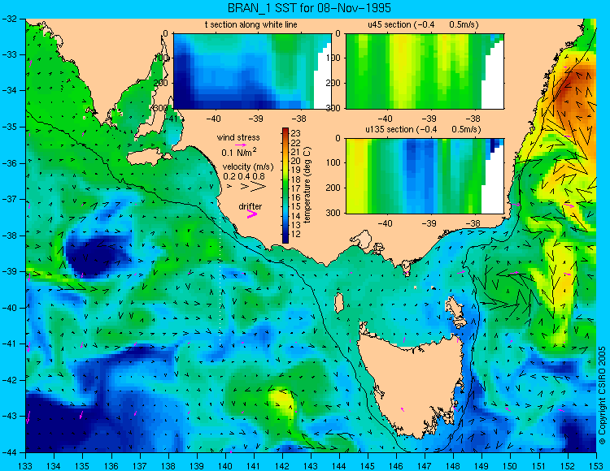Click the '-42' latitude label on left axis
Screen dimensions: 610x471
(11, 380)
